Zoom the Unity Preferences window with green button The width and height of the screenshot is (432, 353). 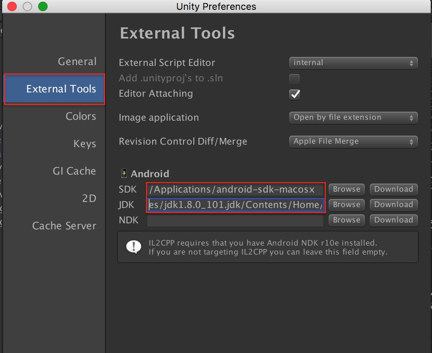pos(43,6)
